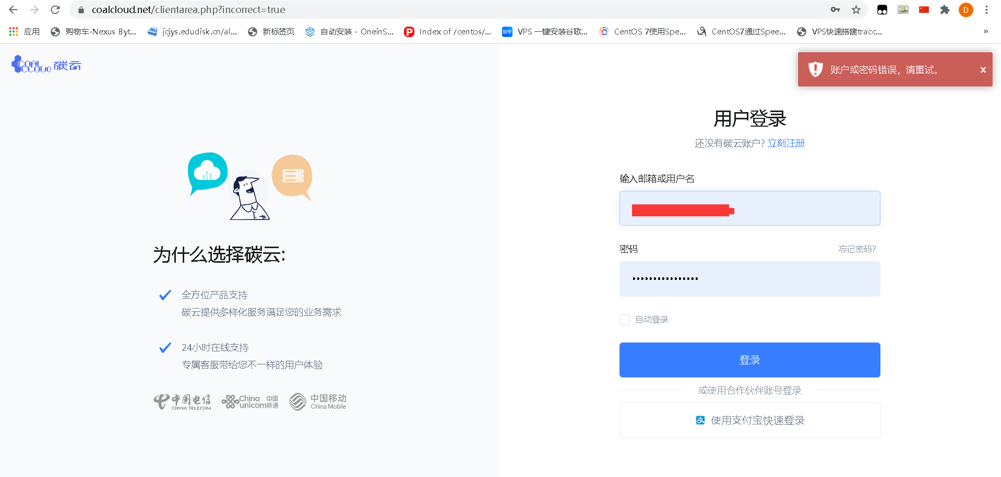
Task: Open the Chrome three-dot menu
Action: (x=986, y=10)
